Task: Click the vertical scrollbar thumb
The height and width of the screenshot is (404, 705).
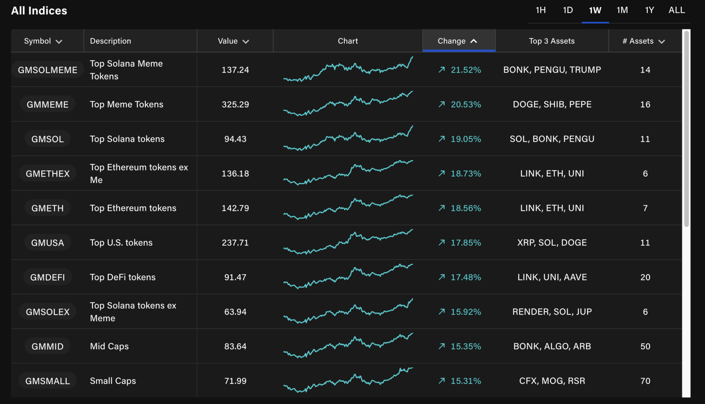Action: pos(686,129)
